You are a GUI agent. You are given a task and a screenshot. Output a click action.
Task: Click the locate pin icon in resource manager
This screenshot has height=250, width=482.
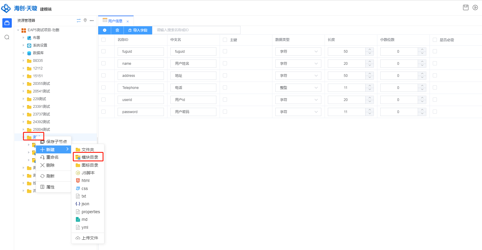(x=85, y=20)
